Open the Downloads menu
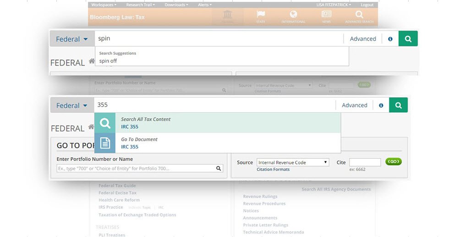The width and height of the screenshot is (465, 237). tap(176, 5)
